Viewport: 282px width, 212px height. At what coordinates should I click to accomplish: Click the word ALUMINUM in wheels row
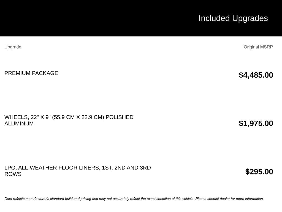coord(19,123)
